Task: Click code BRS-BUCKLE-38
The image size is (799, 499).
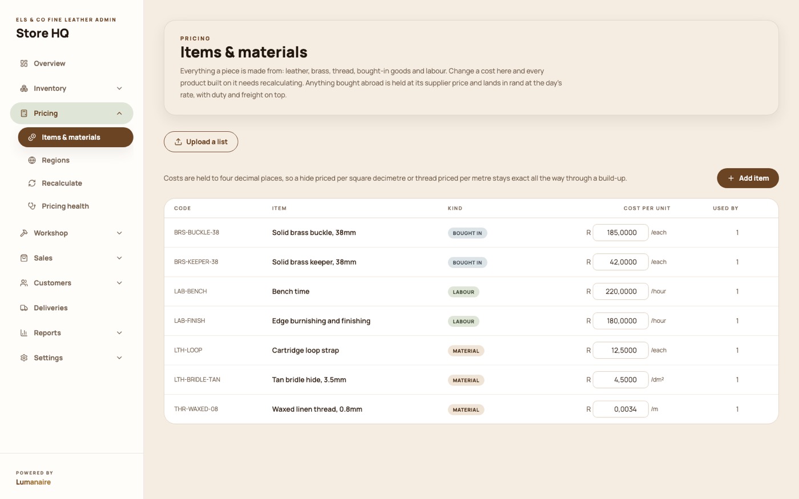Action: point(196,233)
